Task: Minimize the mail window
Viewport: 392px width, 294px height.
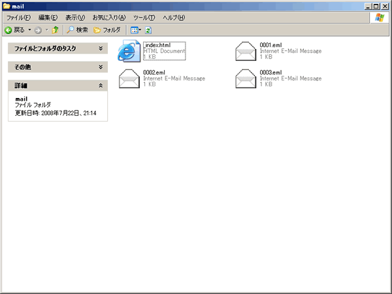Action: (367, 7)
